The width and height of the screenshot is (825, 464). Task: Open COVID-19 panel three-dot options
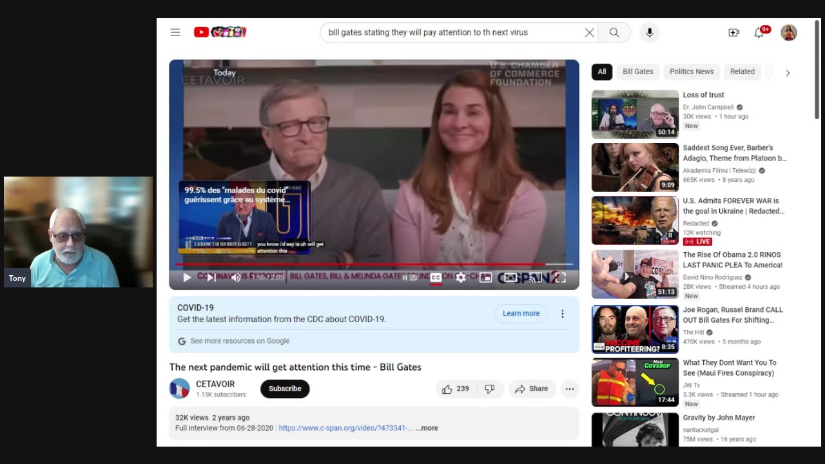point(562,314)
